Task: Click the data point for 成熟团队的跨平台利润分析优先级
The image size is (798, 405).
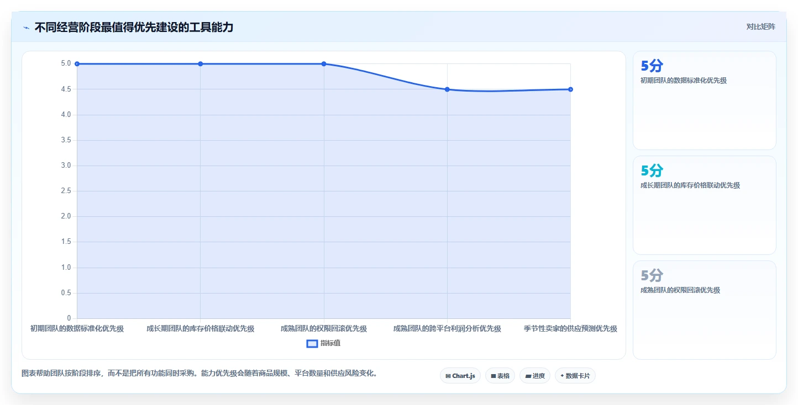Action: (x=447, y=89)
